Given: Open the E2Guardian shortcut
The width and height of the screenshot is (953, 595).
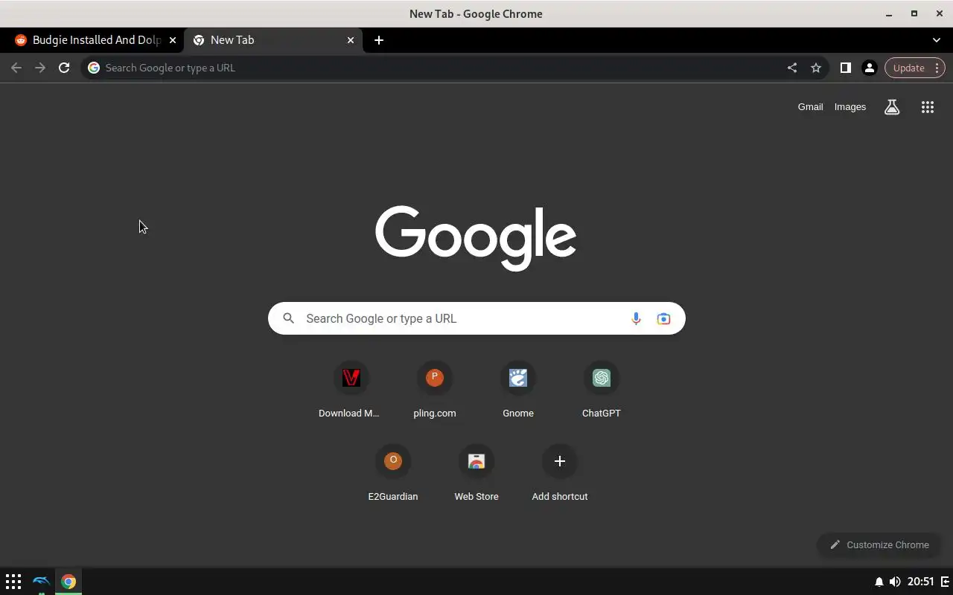Looking at the screenshot, I should click(393, 475).
